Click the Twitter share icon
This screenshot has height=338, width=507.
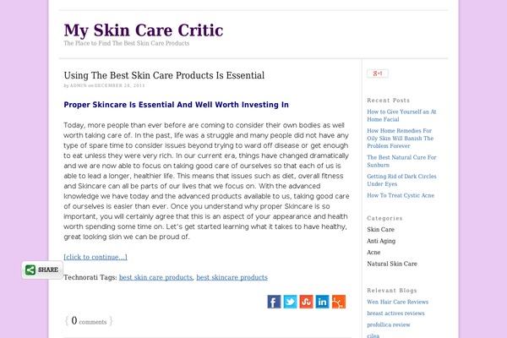click(290, 302)
